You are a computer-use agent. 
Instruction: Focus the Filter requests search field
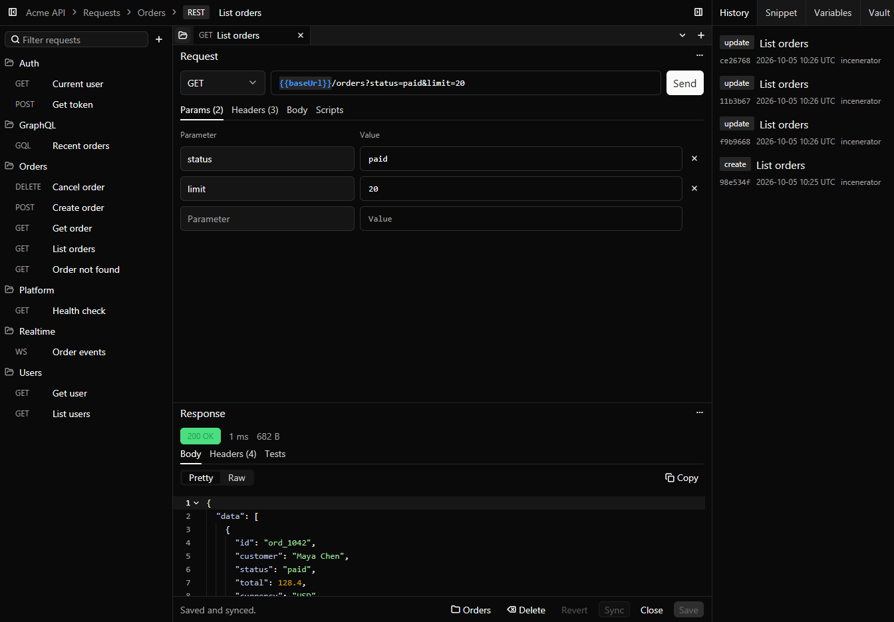76,39
